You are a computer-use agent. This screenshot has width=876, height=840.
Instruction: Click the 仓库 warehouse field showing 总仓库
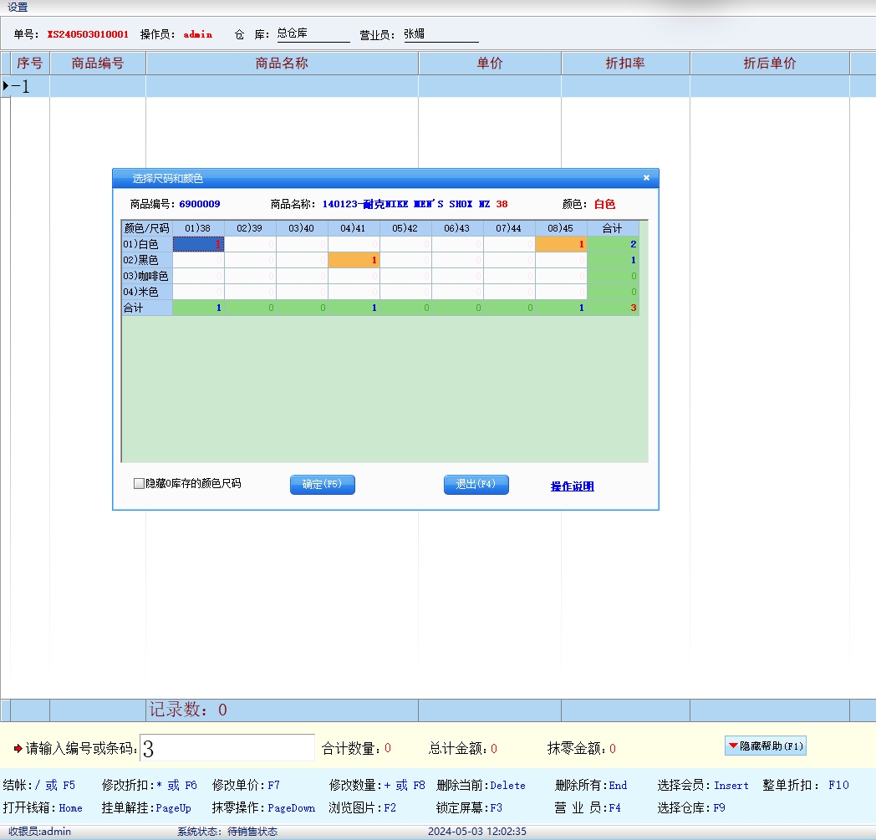point(313,34)
